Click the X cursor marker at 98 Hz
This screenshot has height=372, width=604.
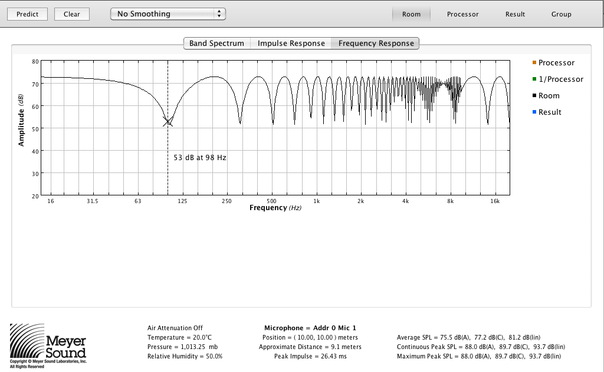pos(168,122)
